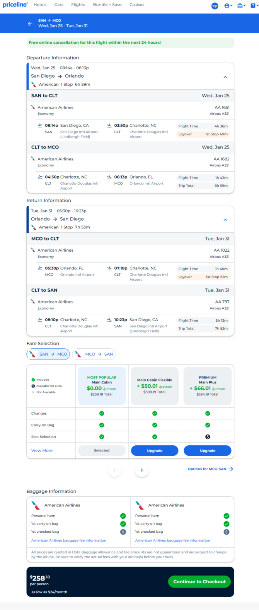259x610 pixels.
Task: Click Continue to Checkout button
Action: [x=199, y=581]
